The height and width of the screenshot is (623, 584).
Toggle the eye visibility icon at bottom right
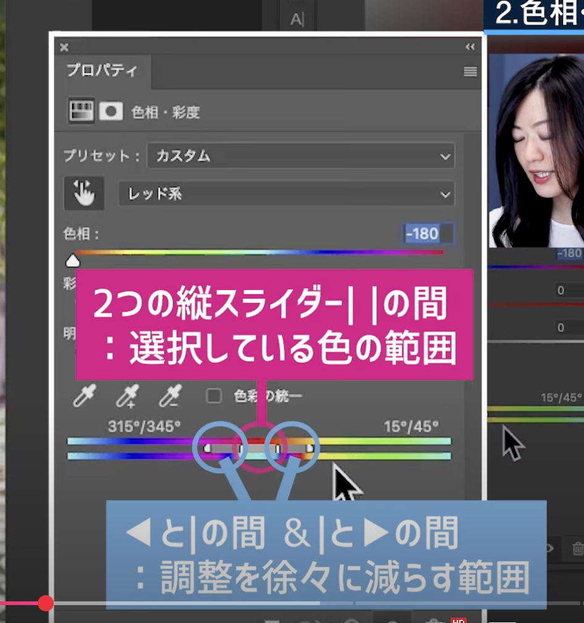click(x=549, y=548)
